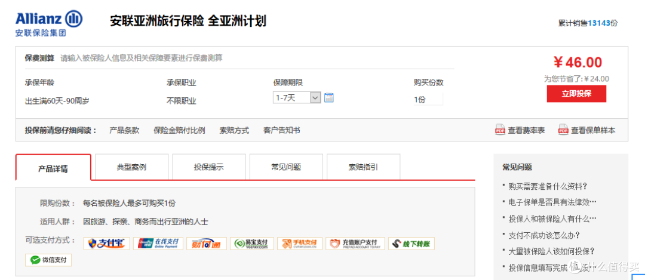Click sales count 13143
Image resolution: width=645 pixels, height=280 pixels.
[x=599, y=23]
